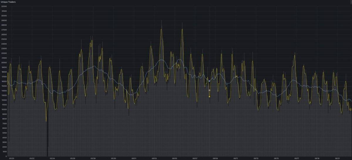The image size is (352, 160).
Task: Click the 24000 y-axis value label
Action: [4, 44]
